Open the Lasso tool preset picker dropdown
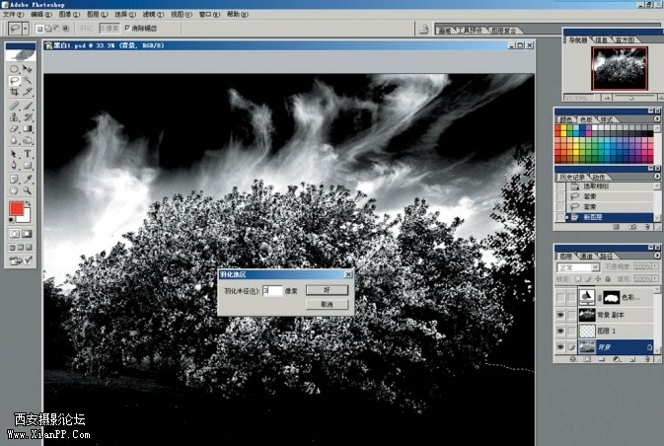664x446 pixels. (24, 29)
